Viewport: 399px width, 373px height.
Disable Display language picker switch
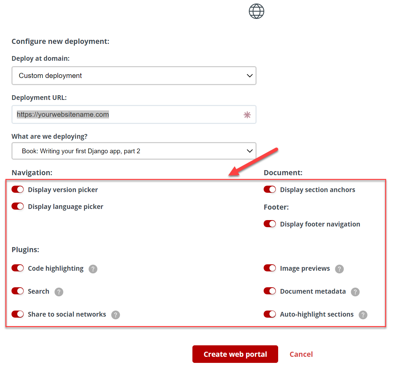18,206
